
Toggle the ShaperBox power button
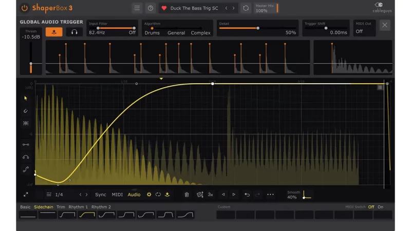[25, 8]
